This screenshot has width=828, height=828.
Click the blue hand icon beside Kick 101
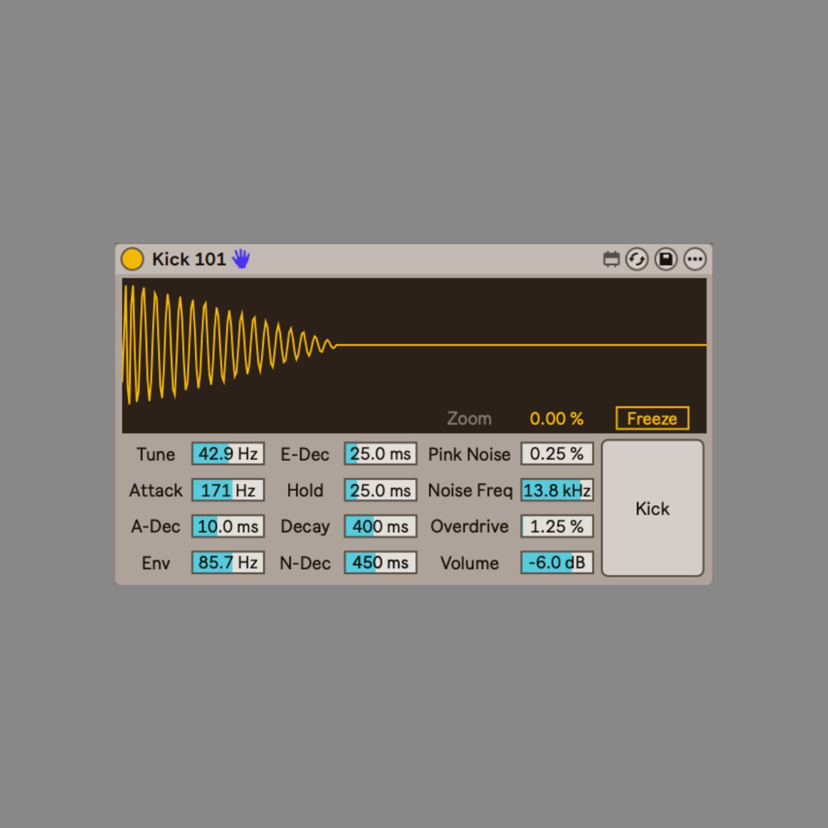[x=241, y=259]
